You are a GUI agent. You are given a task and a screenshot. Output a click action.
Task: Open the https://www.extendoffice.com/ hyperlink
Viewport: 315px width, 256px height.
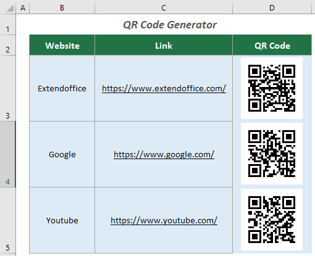pyautogui.click(x=164, y=89)
